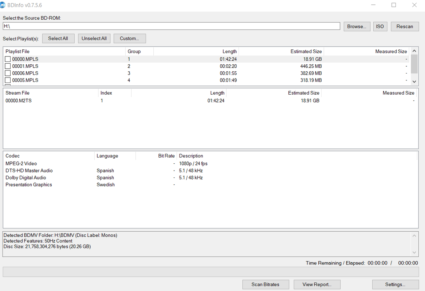This screenshot has width=425, height=291.
Task: Sort playlists by Measured Size header
Action: click(366, 51)
